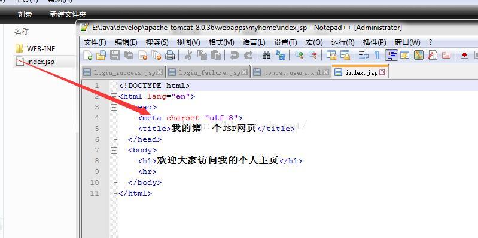Open the 设置(T) menu
Image resolution: width=478 pixels, height=238 pixels.
(285, 42)
